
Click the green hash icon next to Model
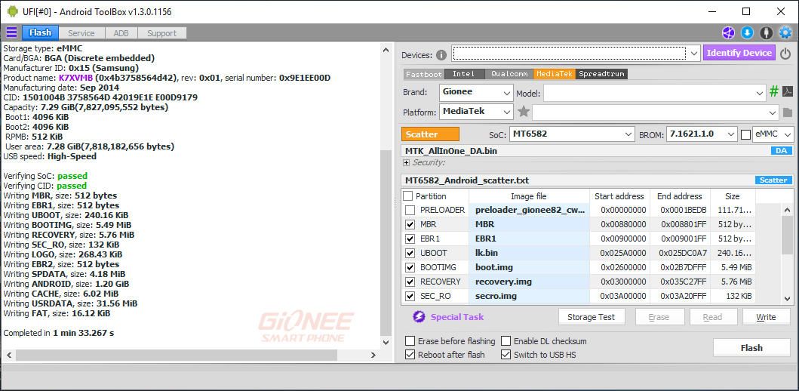(x=774, y=92)
